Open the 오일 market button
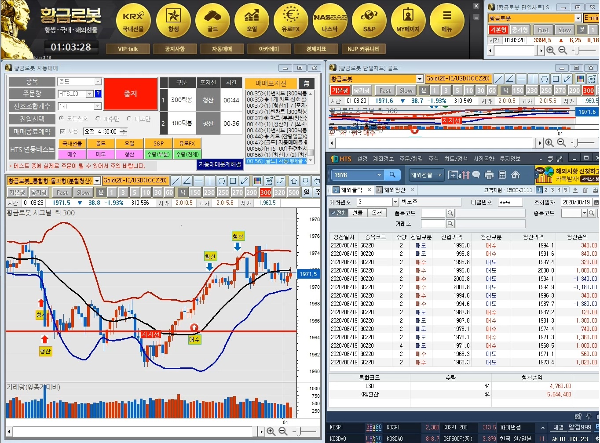 [252, 20]
